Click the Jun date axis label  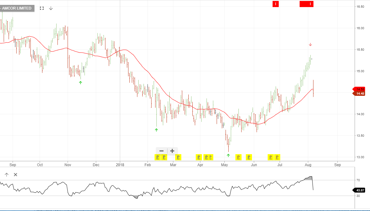tap(254, 165)
